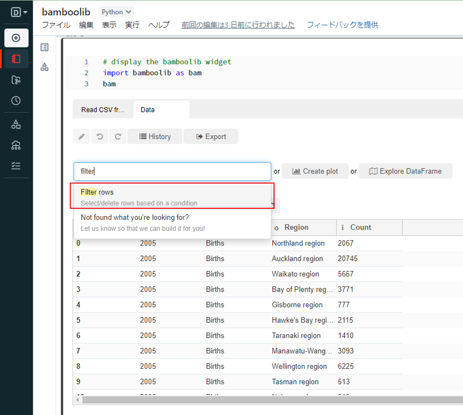This screenshot has height=415, width=463.
Task: Click the Export button
Action: click(x=211, y=136)
